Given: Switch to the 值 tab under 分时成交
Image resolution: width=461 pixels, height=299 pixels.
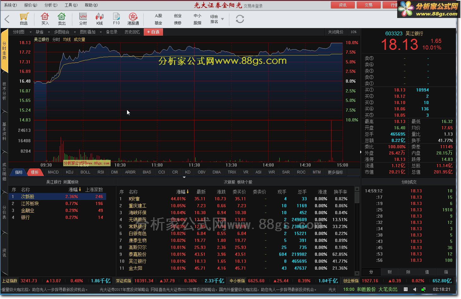Looking at the screenshot, I should point(427,272).
